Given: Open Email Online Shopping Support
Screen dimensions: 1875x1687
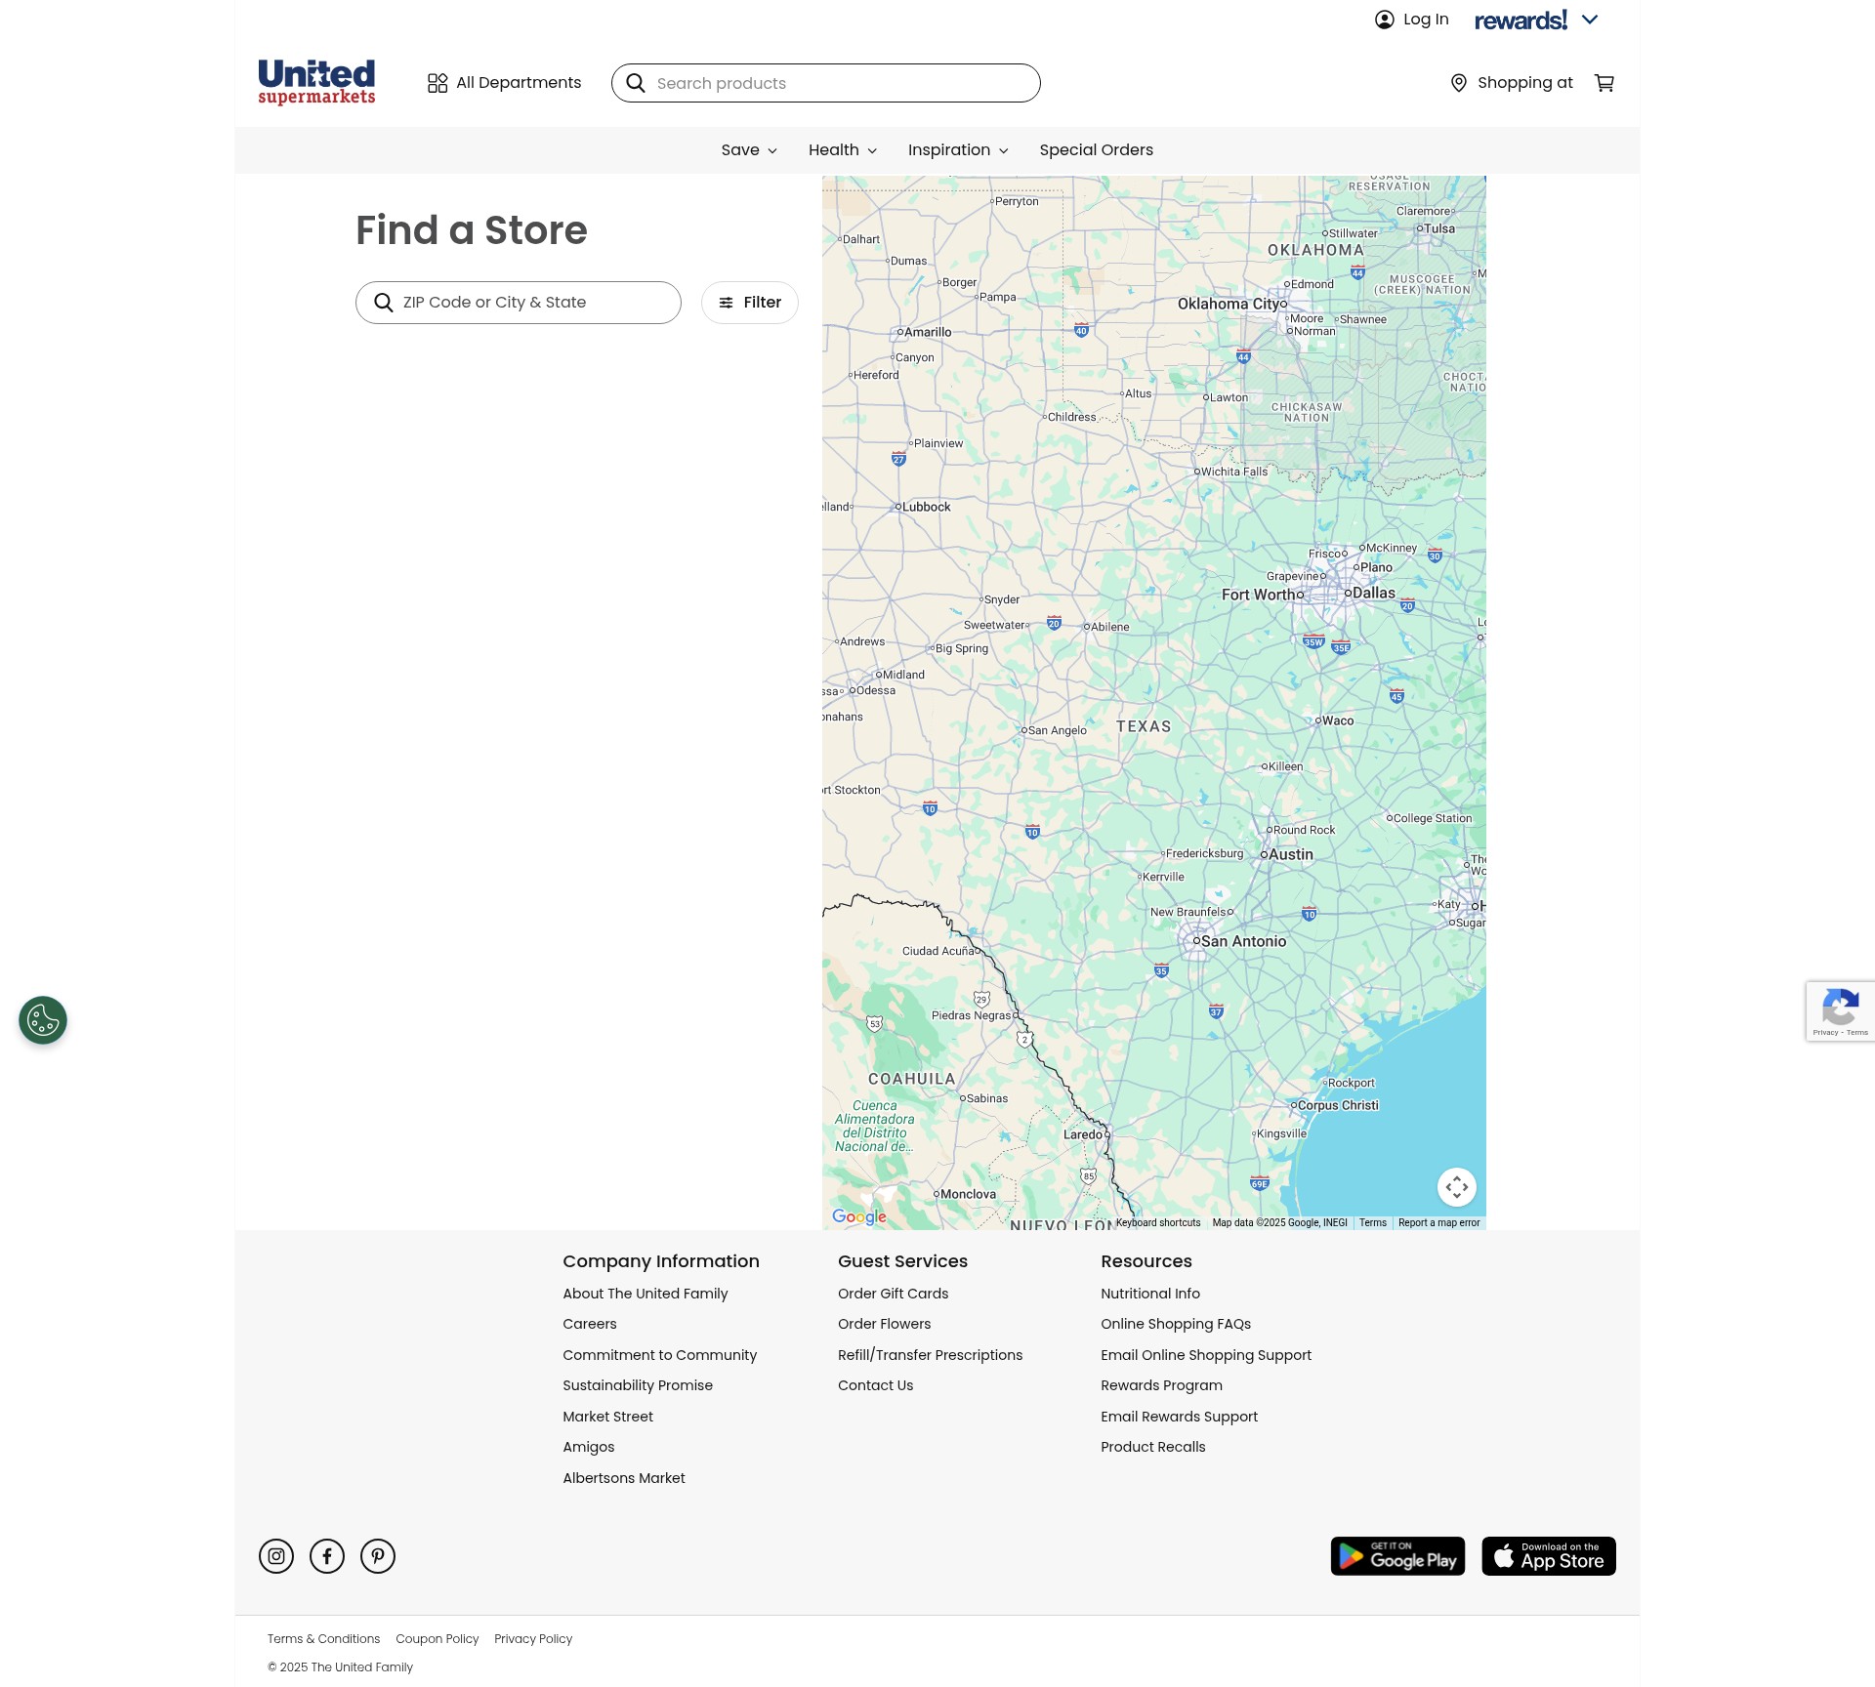Looking at the screenshot, I should [1206, 1355].
